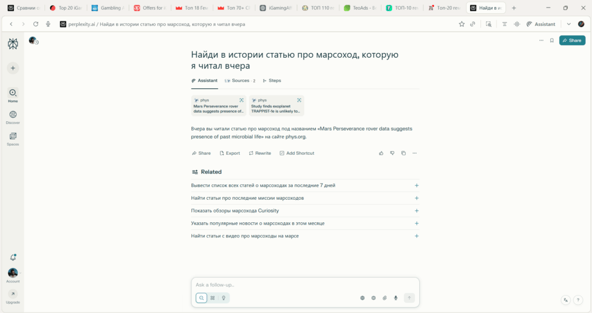This screenshot has height=313, width=592.
Task: Expand the toolbar chevron dropdown
Action: [569, 24]
